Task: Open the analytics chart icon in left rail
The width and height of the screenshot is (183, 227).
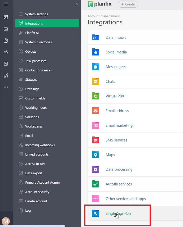Action: (6, 75)
